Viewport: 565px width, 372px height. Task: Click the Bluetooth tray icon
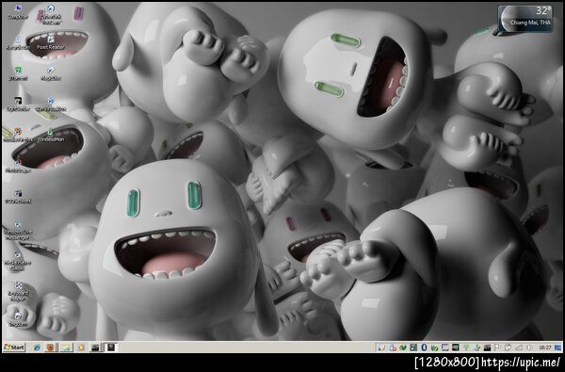coord(424,348)
